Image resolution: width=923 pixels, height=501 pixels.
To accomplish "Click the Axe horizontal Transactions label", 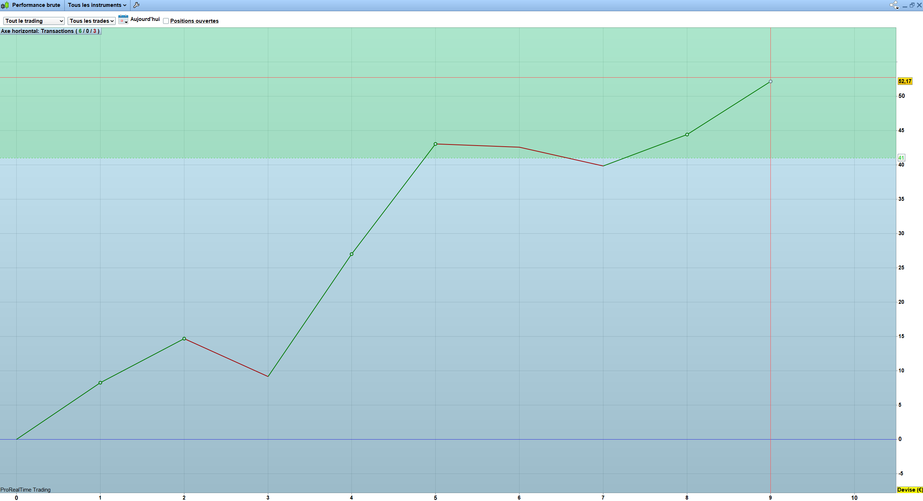I will coord(50,31).
